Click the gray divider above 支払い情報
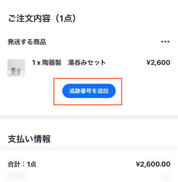The image size is (178, 182). point(89,117)
